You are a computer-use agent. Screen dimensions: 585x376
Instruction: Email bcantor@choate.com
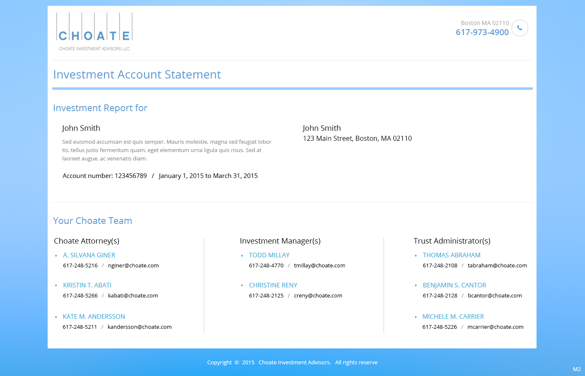(495, 295)
